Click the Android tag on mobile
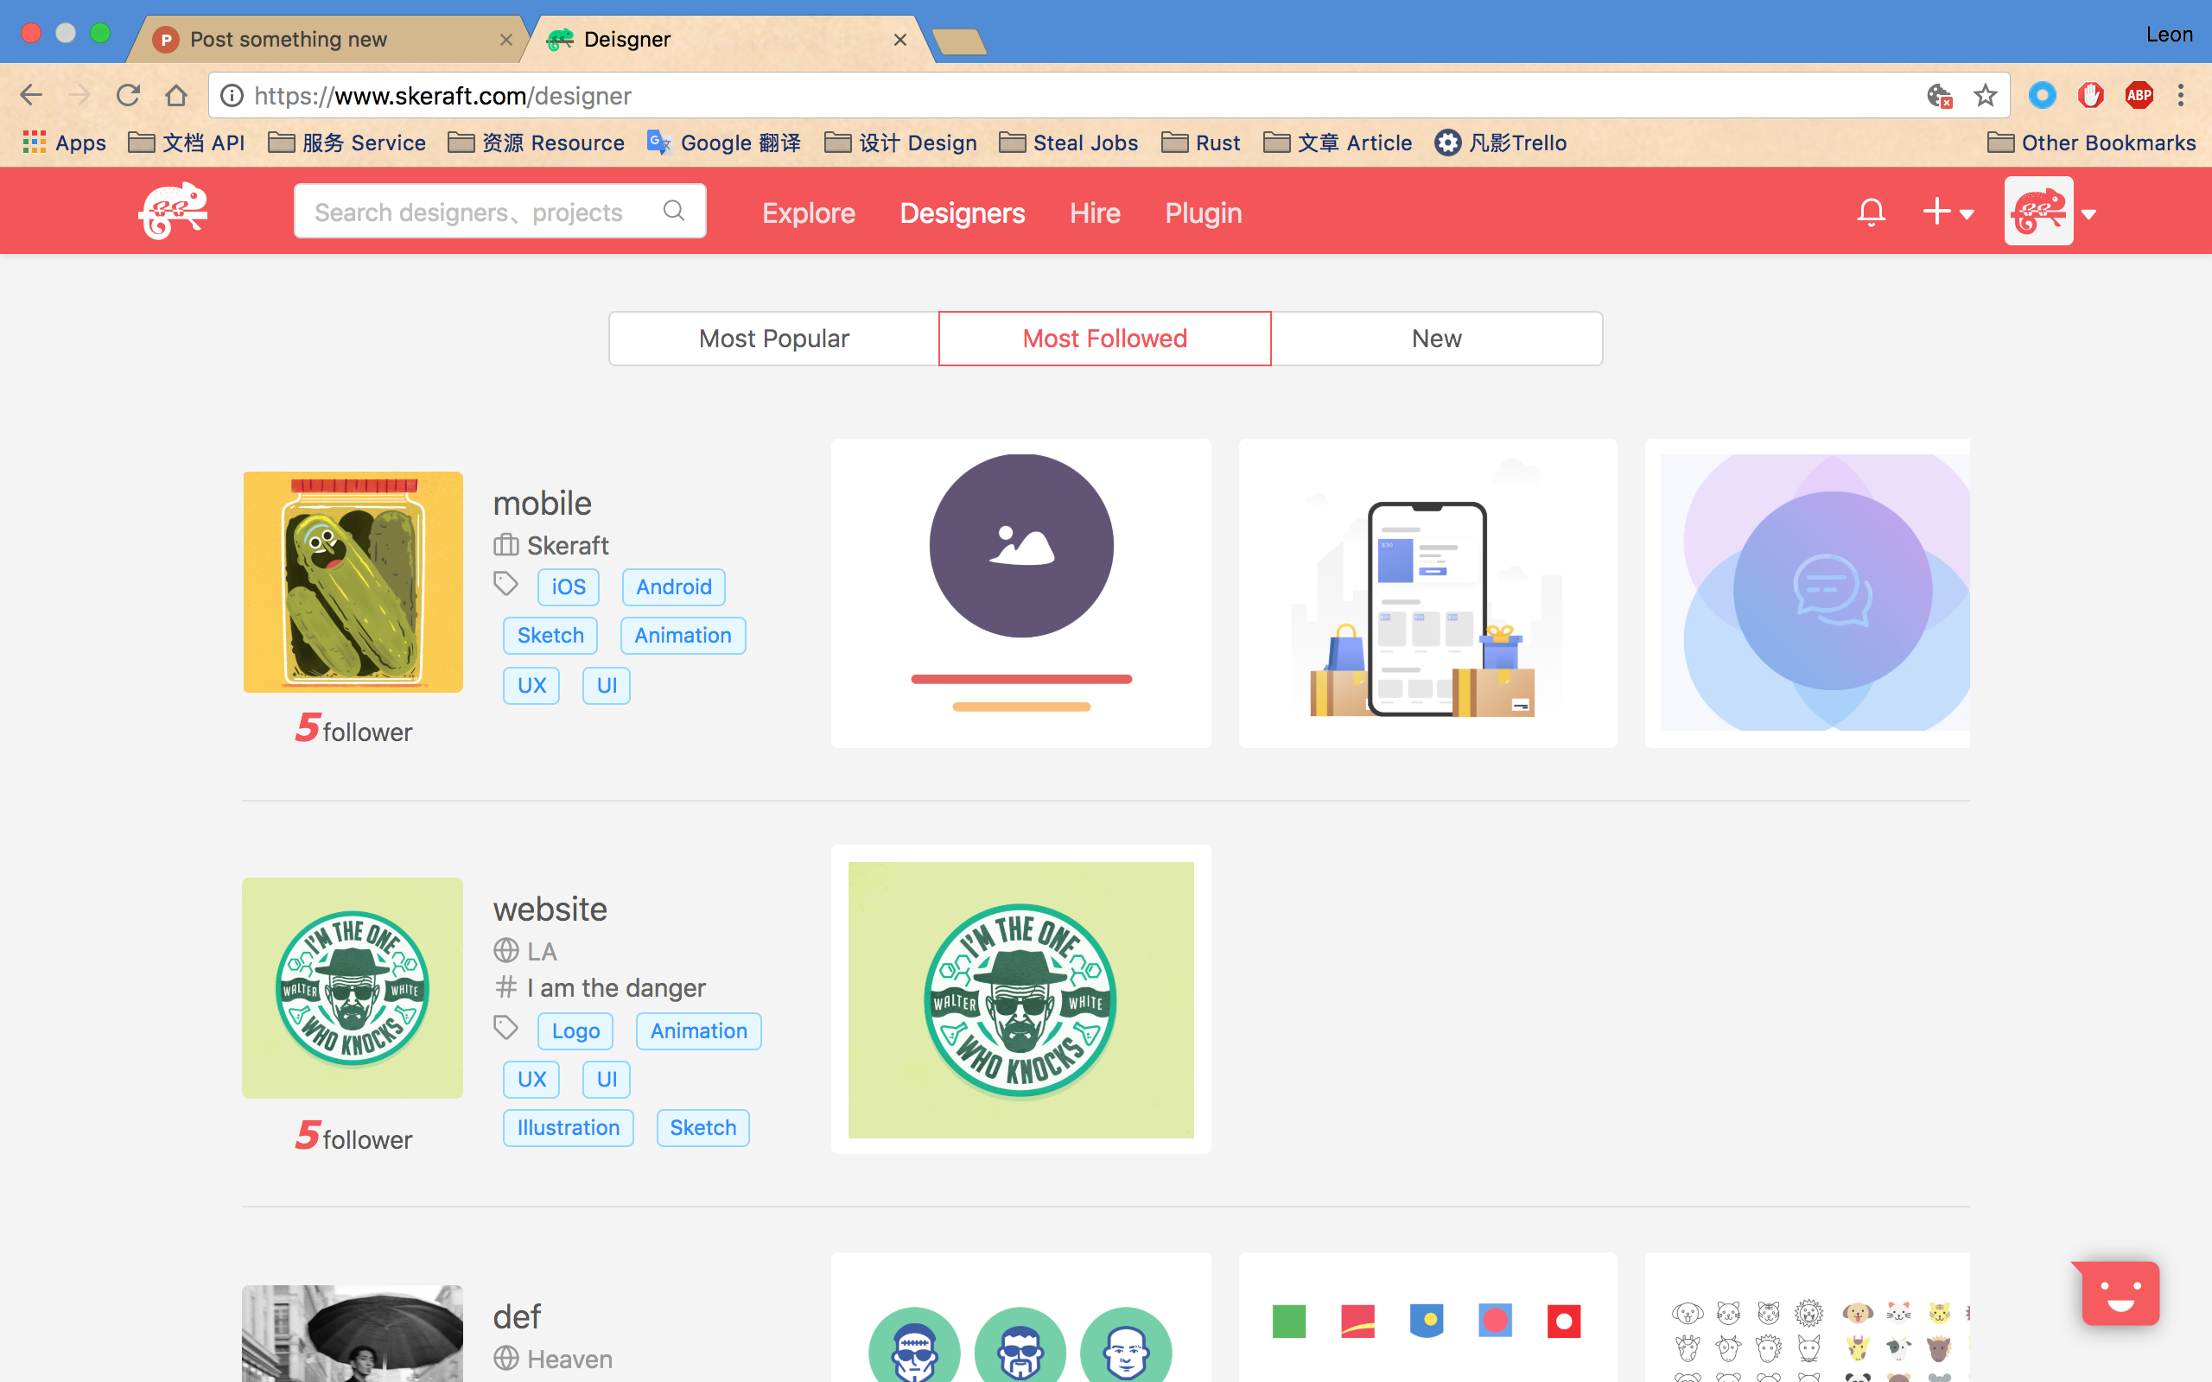This screenshot has width=2212, height=1382. (x=674, y=586)
